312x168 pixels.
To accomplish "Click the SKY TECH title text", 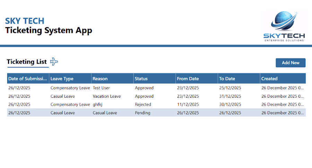I will (x=25, y=21).
